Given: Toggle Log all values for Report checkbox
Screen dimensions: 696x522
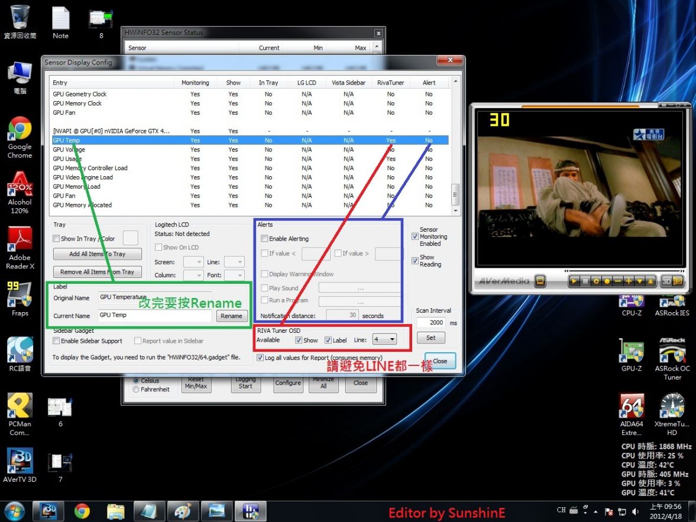Looking at the screenshot, I should [x=261, y=358].
